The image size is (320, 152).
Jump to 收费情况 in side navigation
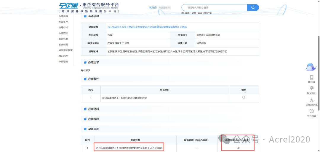(x=63, y=45)
